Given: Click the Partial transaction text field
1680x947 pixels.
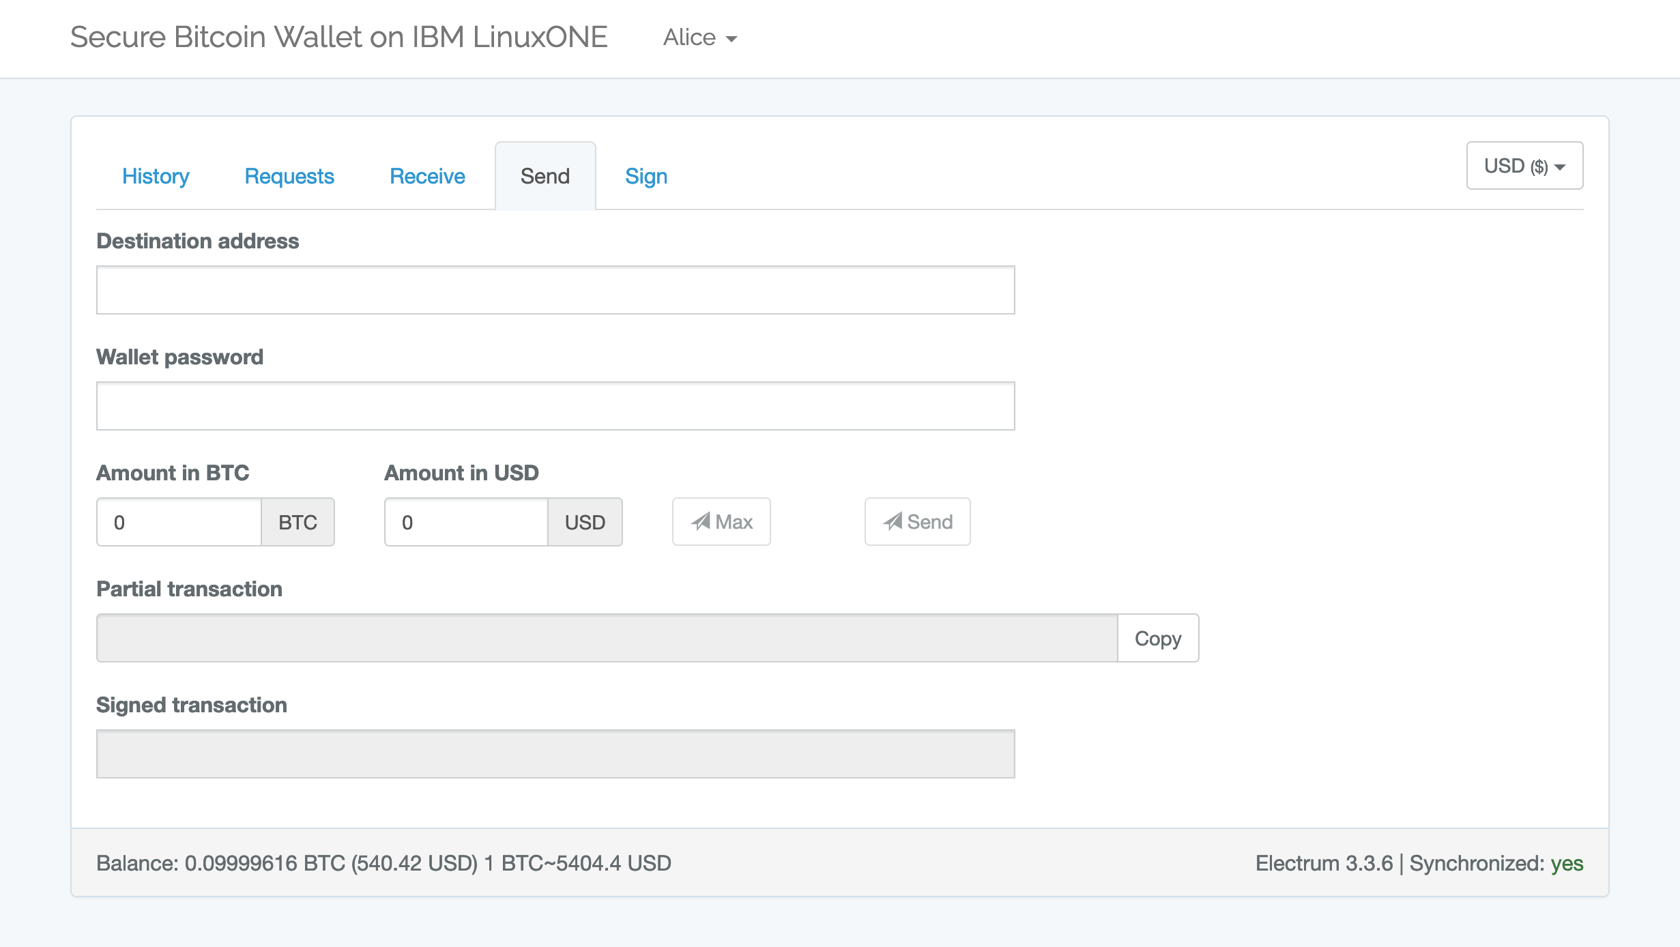Looking at the screenshot, I should [606, 638].
